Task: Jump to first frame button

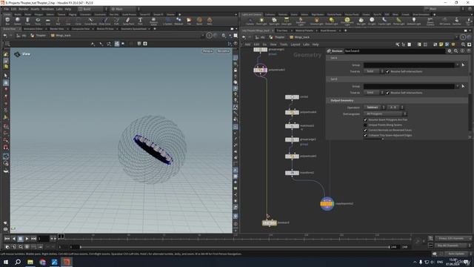Action: [7, 239]
